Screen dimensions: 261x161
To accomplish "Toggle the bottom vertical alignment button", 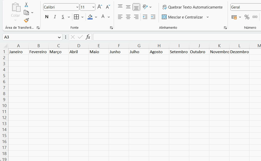I will pos(136,7).
